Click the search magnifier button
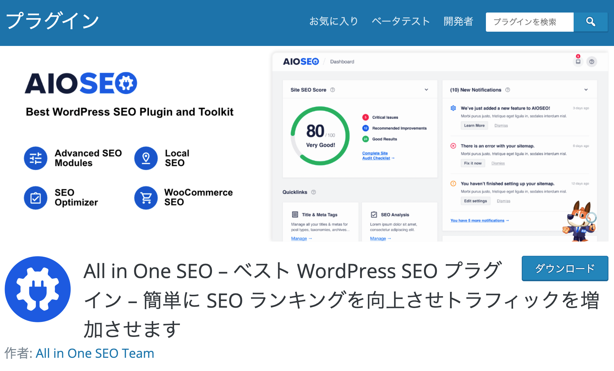The height and width of the screenshot is (371, 614). point(590,22)
